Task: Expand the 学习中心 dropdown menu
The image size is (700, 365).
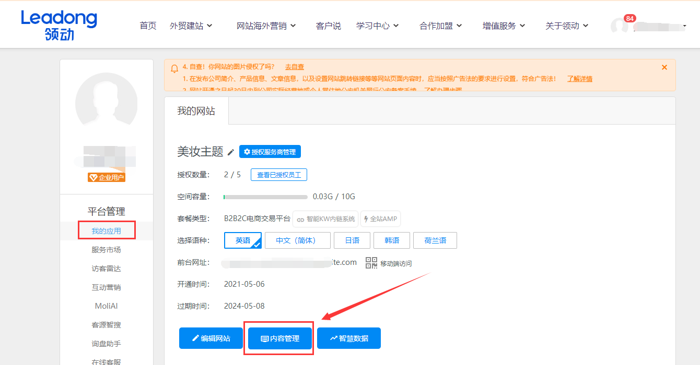Action: click(377, 25)
